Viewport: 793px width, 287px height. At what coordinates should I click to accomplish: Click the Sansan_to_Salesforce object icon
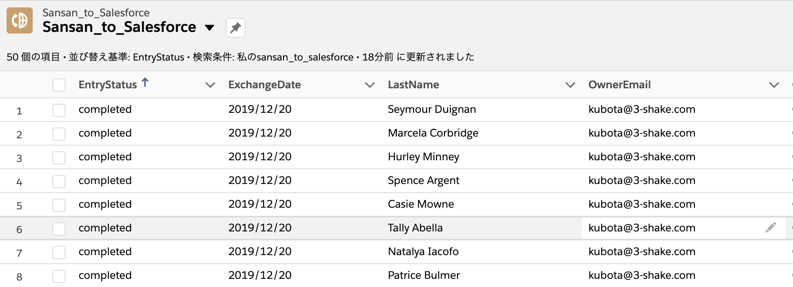pos(20,20)
